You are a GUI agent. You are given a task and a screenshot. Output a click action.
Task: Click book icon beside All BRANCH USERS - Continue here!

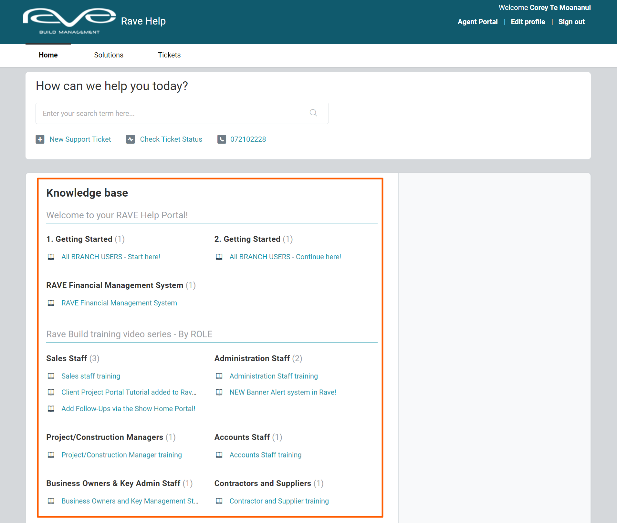point(219,257)
